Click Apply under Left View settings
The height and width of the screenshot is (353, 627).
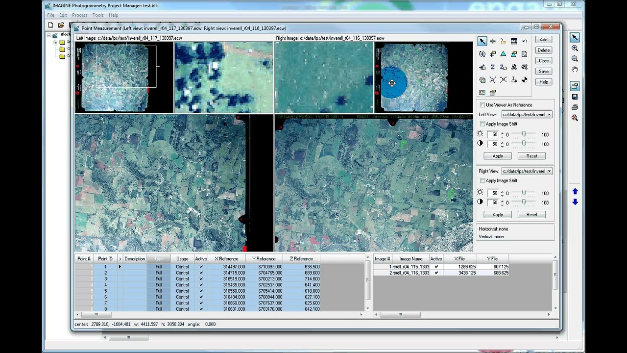pyautogui.click(x=498, y=156)
